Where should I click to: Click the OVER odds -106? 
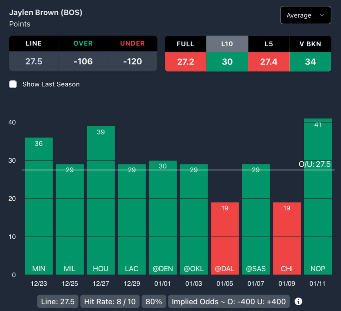pos(83,61)
